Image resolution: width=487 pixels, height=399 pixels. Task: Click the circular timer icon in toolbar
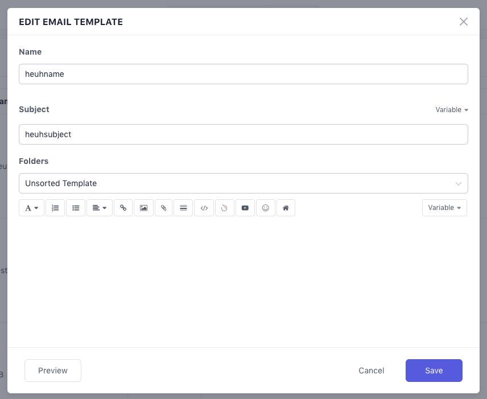pos(224,208)
